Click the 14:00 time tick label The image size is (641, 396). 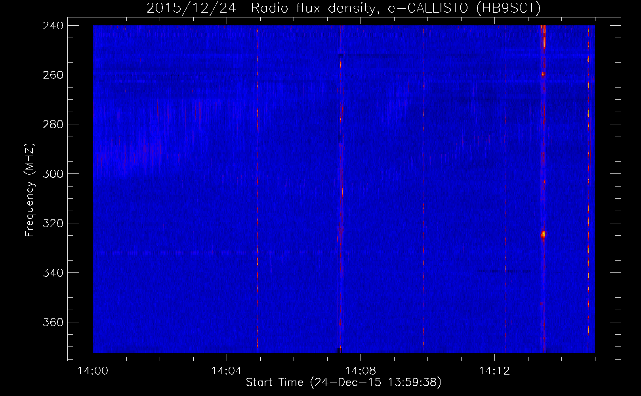(x=93, y=371)
